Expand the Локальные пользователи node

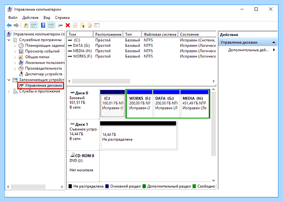coord(15,63)
